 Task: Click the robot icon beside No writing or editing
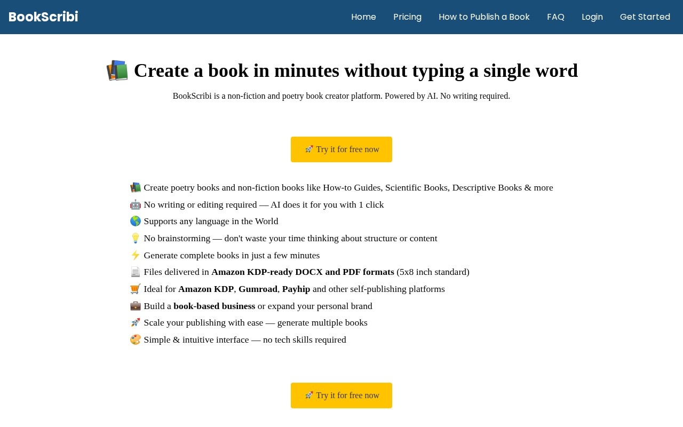click(136, 205)
